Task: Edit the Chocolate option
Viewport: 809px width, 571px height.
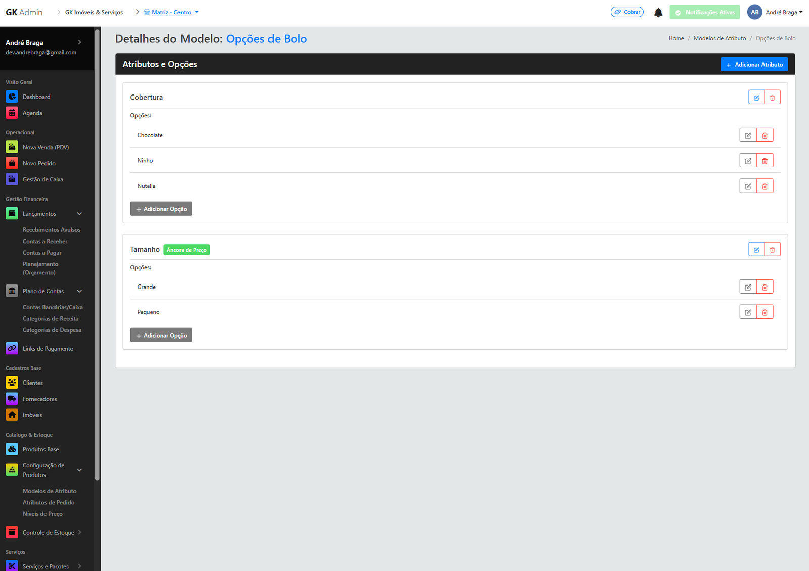Action: coord(748,135)
